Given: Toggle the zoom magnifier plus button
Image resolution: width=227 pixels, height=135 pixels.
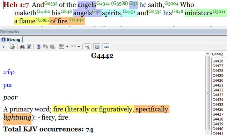Looking at the screenshot, I should click(x=87, y=47).
